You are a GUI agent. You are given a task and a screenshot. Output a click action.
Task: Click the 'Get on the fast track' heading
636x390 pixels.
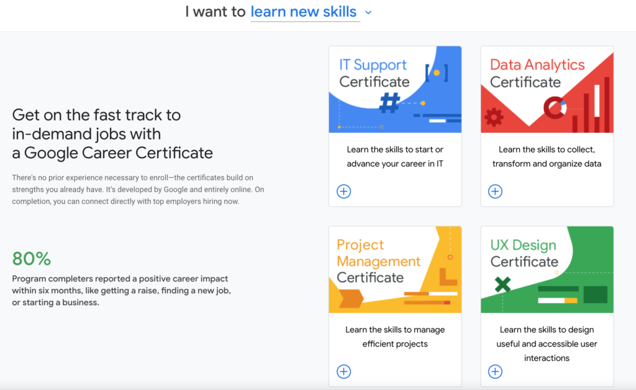pyautogui.click(x=112, y=134)
